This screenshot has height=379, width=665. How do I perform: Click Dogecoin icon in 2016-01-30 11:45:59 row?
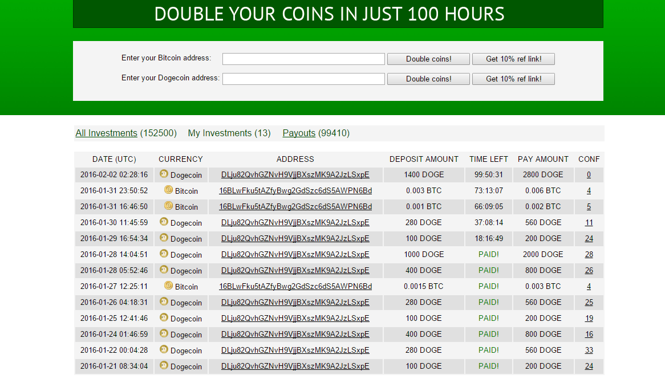click(x=164, y=222)
